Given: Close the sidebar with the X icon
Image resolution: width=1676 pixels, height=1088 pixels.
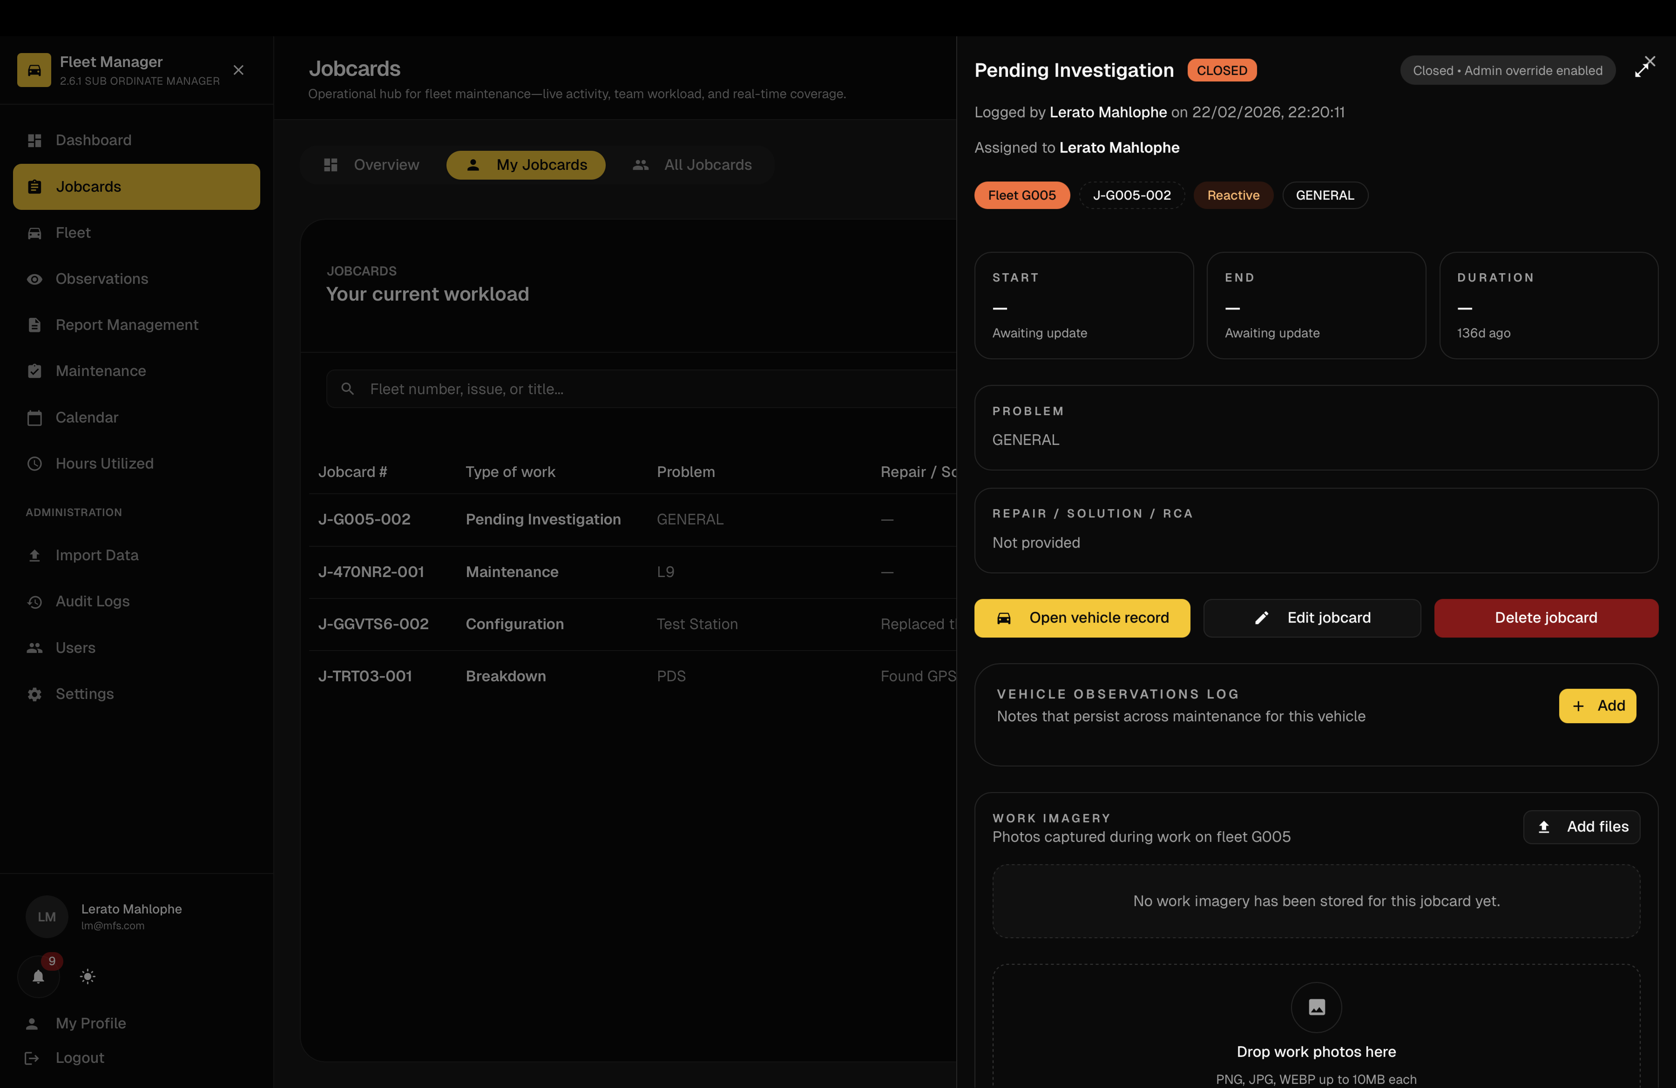Looking at the screenshot, I should tap(239, 70).
